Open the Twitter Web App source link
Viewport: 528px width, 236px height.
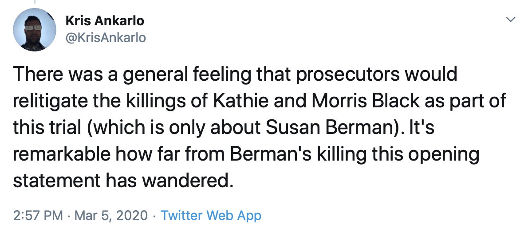tap(211, 216)
